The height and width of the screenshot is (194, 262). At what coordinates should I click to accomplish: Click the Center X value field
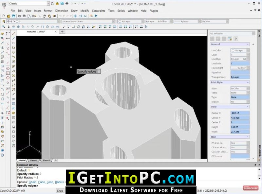click(x=240, y=113)
